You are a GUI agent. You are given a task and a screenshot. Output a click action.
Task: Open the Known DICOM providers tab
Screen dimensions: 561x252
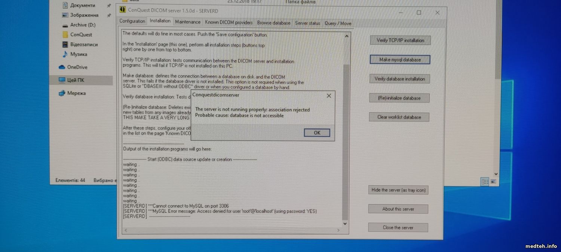(x=229, y=22)
